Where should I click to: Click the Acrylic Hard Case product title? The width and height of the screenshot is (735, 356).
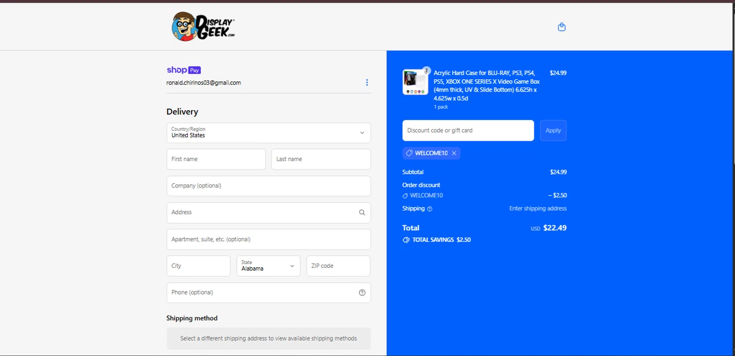(x=487, y=86)
